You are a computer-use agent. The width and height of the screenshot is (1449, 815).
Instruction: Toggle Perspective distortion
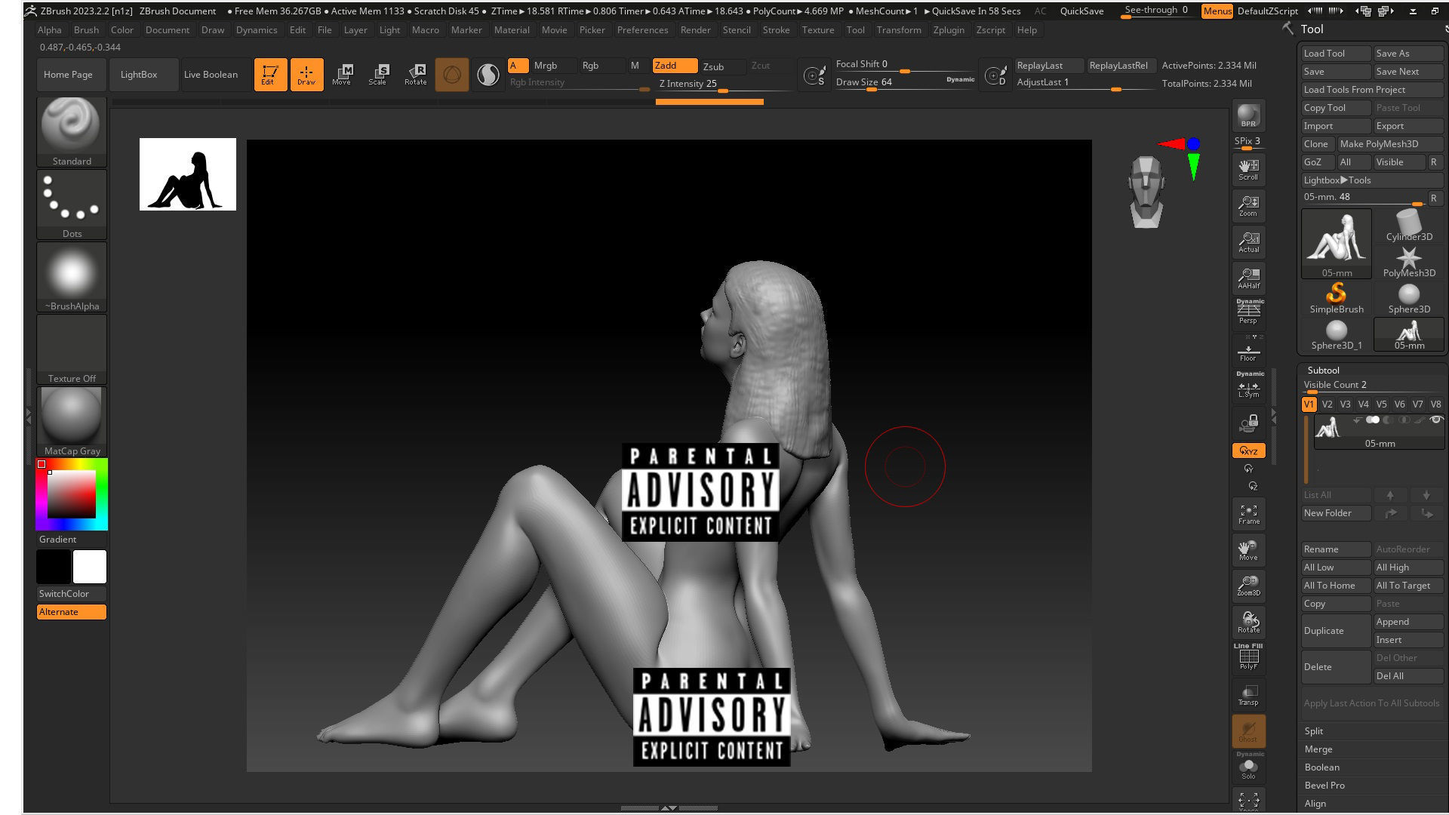click(x=1248, y=312)
